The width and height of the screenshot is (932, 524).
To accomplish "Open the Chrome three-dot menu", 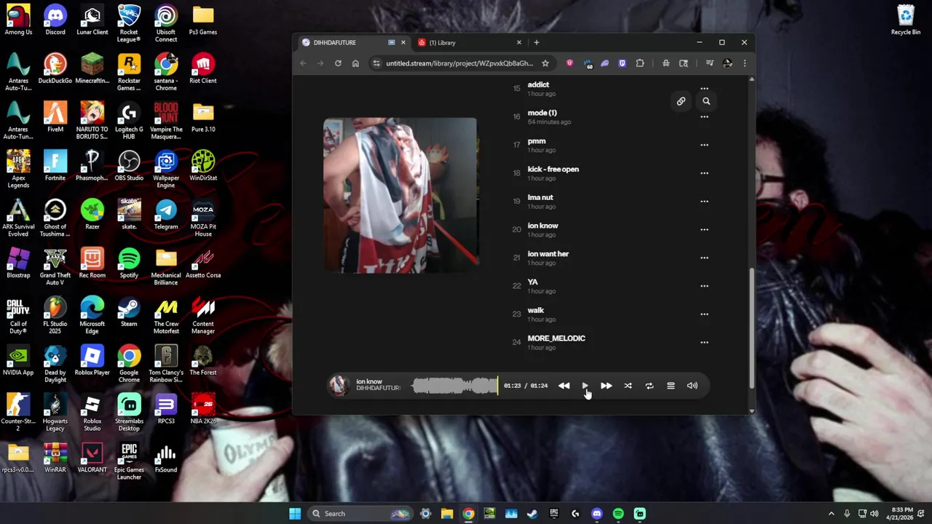I will [x=744, y=63].
